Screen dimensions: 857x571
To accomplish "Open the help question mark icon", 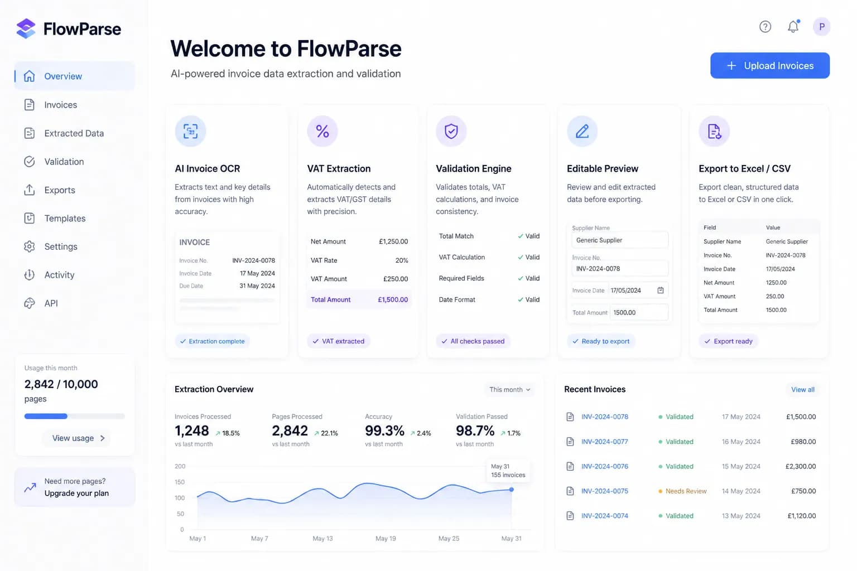I will tap(765, 26).
